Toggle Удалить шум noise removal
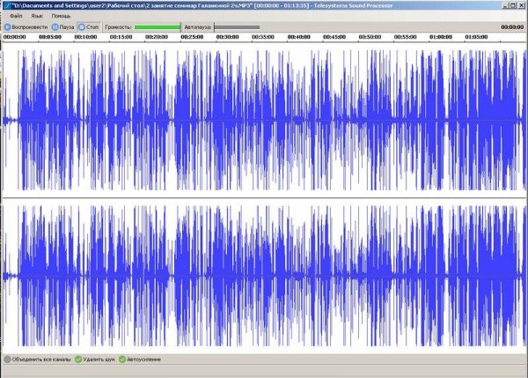Viewport: 528px width, 378px height. click(x=95, y=359)
